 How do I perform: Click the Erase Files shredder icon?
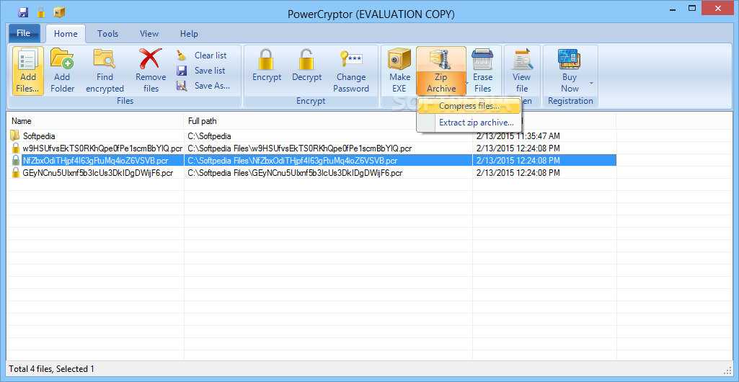(x=482, y=60)
